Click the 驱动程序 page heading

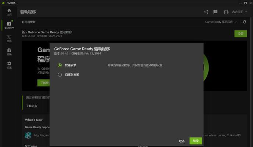click(x=28, y=12)
